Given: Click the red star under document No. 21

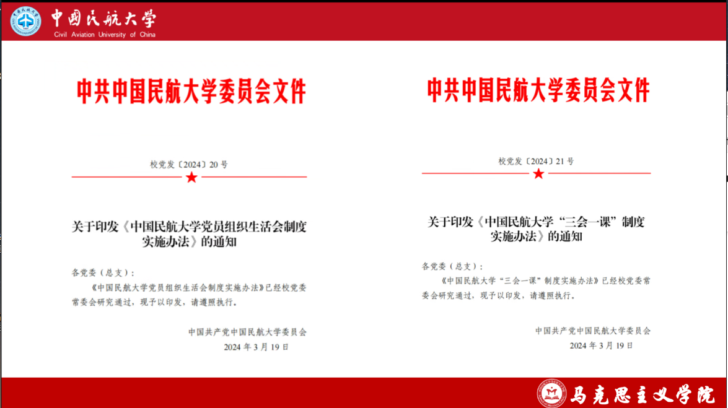Looking at the screenshot, I should coord(538,174).
